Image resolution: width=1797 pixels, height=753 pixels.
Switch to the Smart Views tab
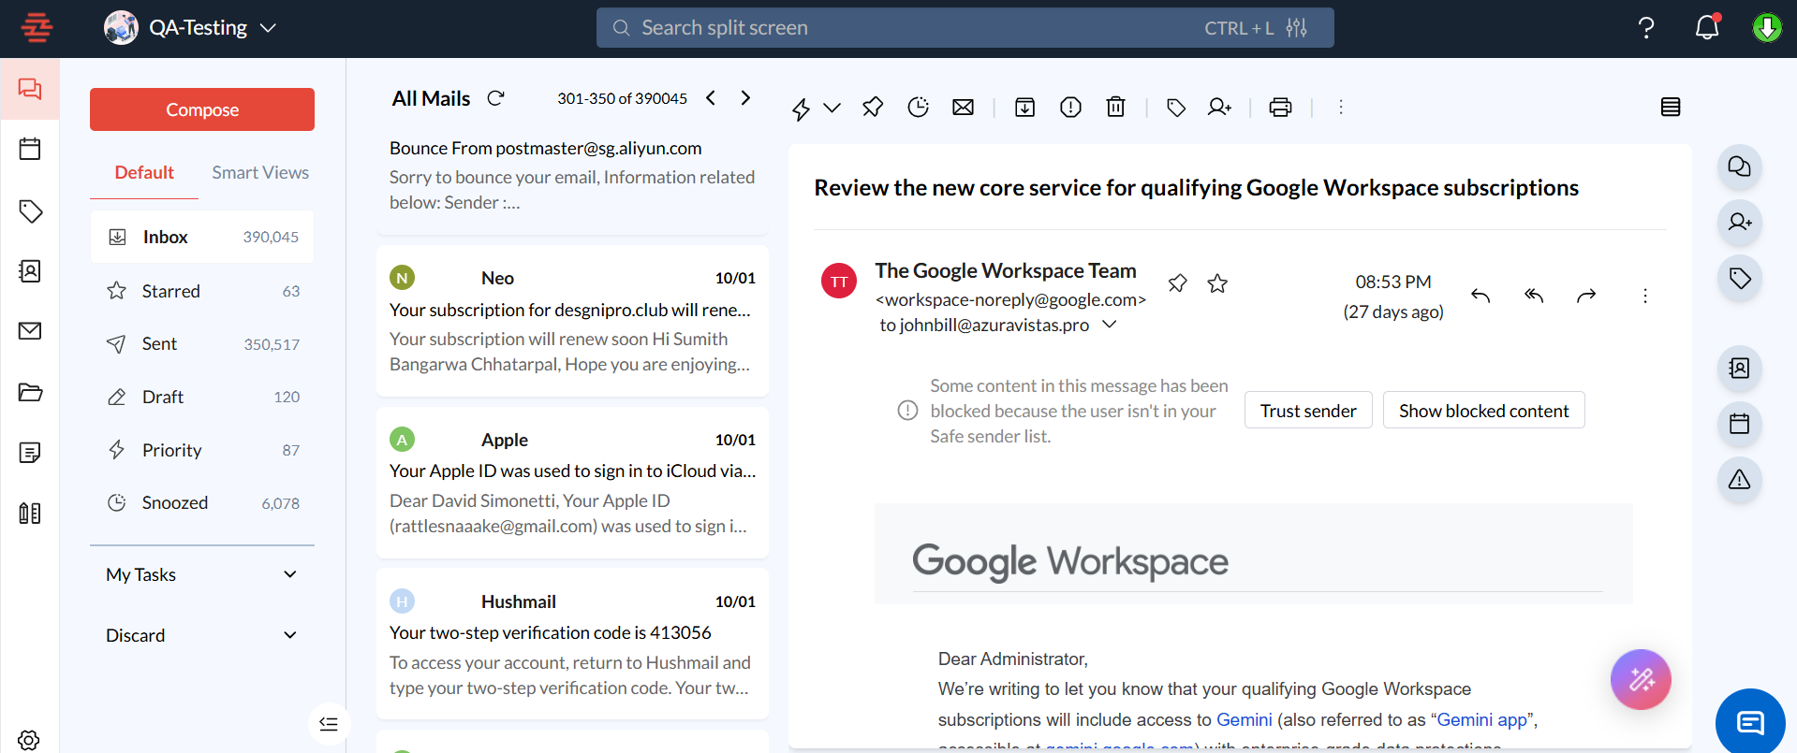pos(259,172)
